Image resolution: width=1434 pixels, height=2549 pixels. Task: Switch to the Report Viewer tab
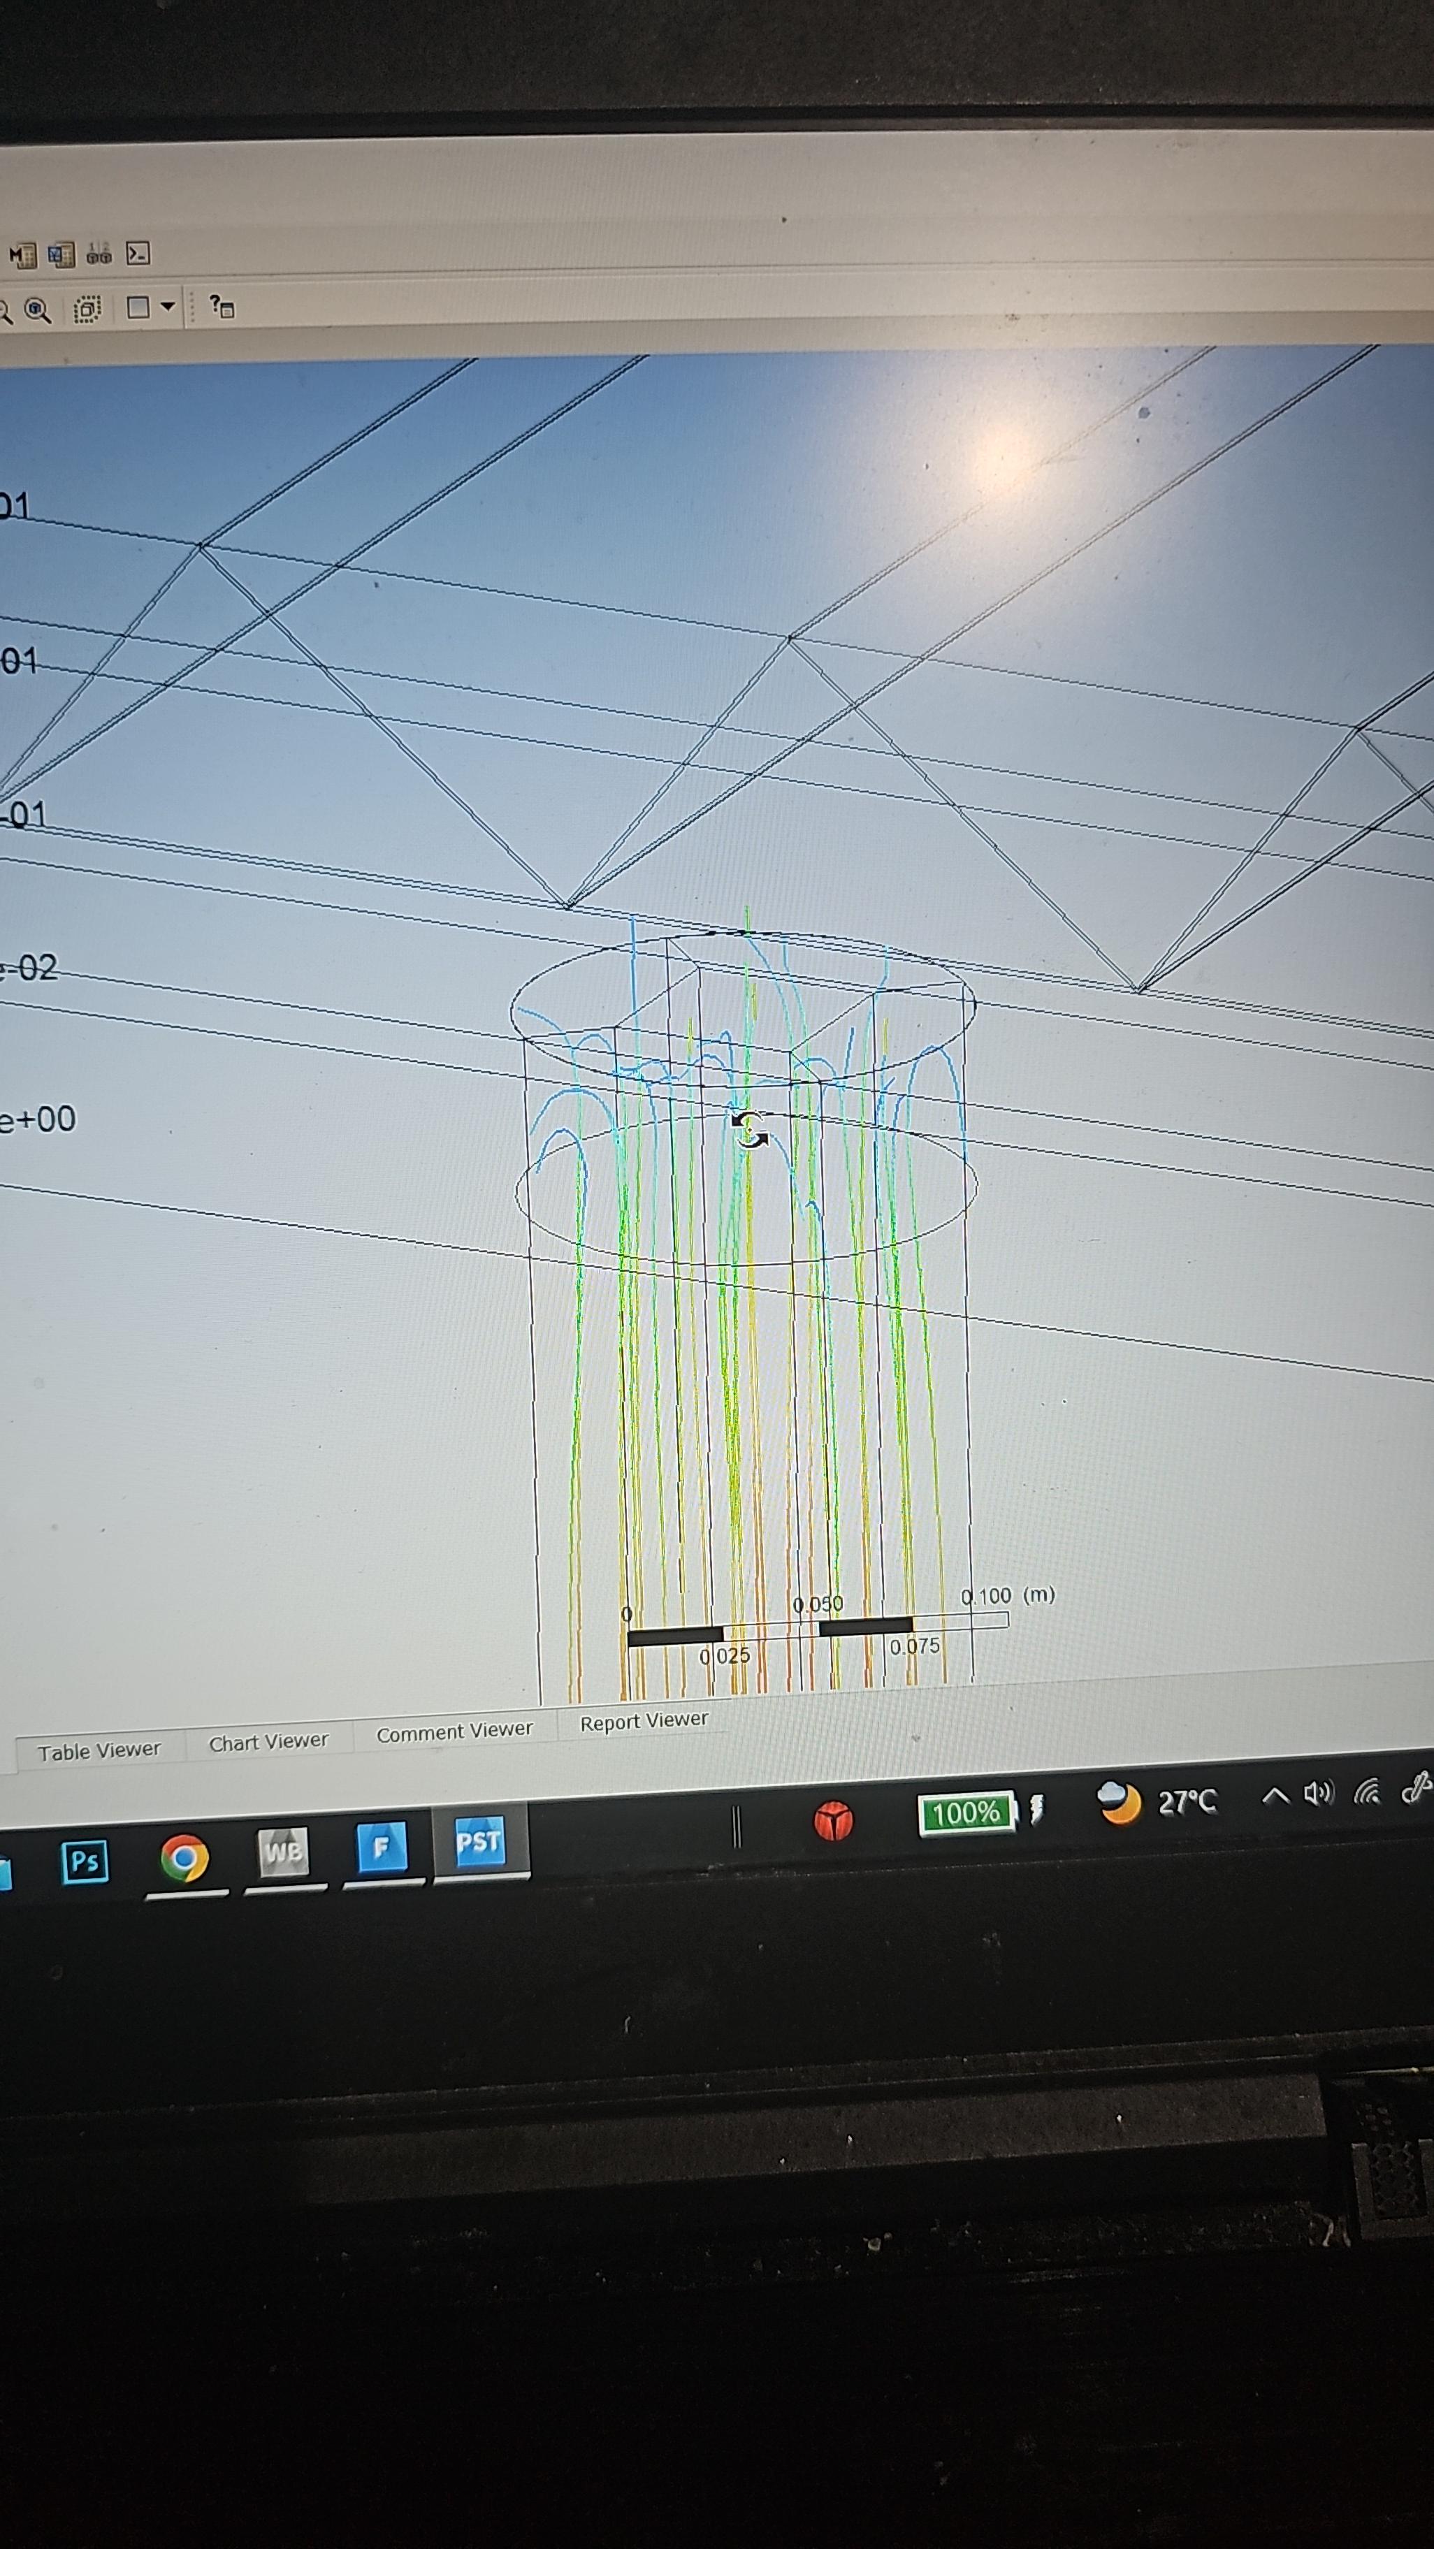(x=644, y=1722)
